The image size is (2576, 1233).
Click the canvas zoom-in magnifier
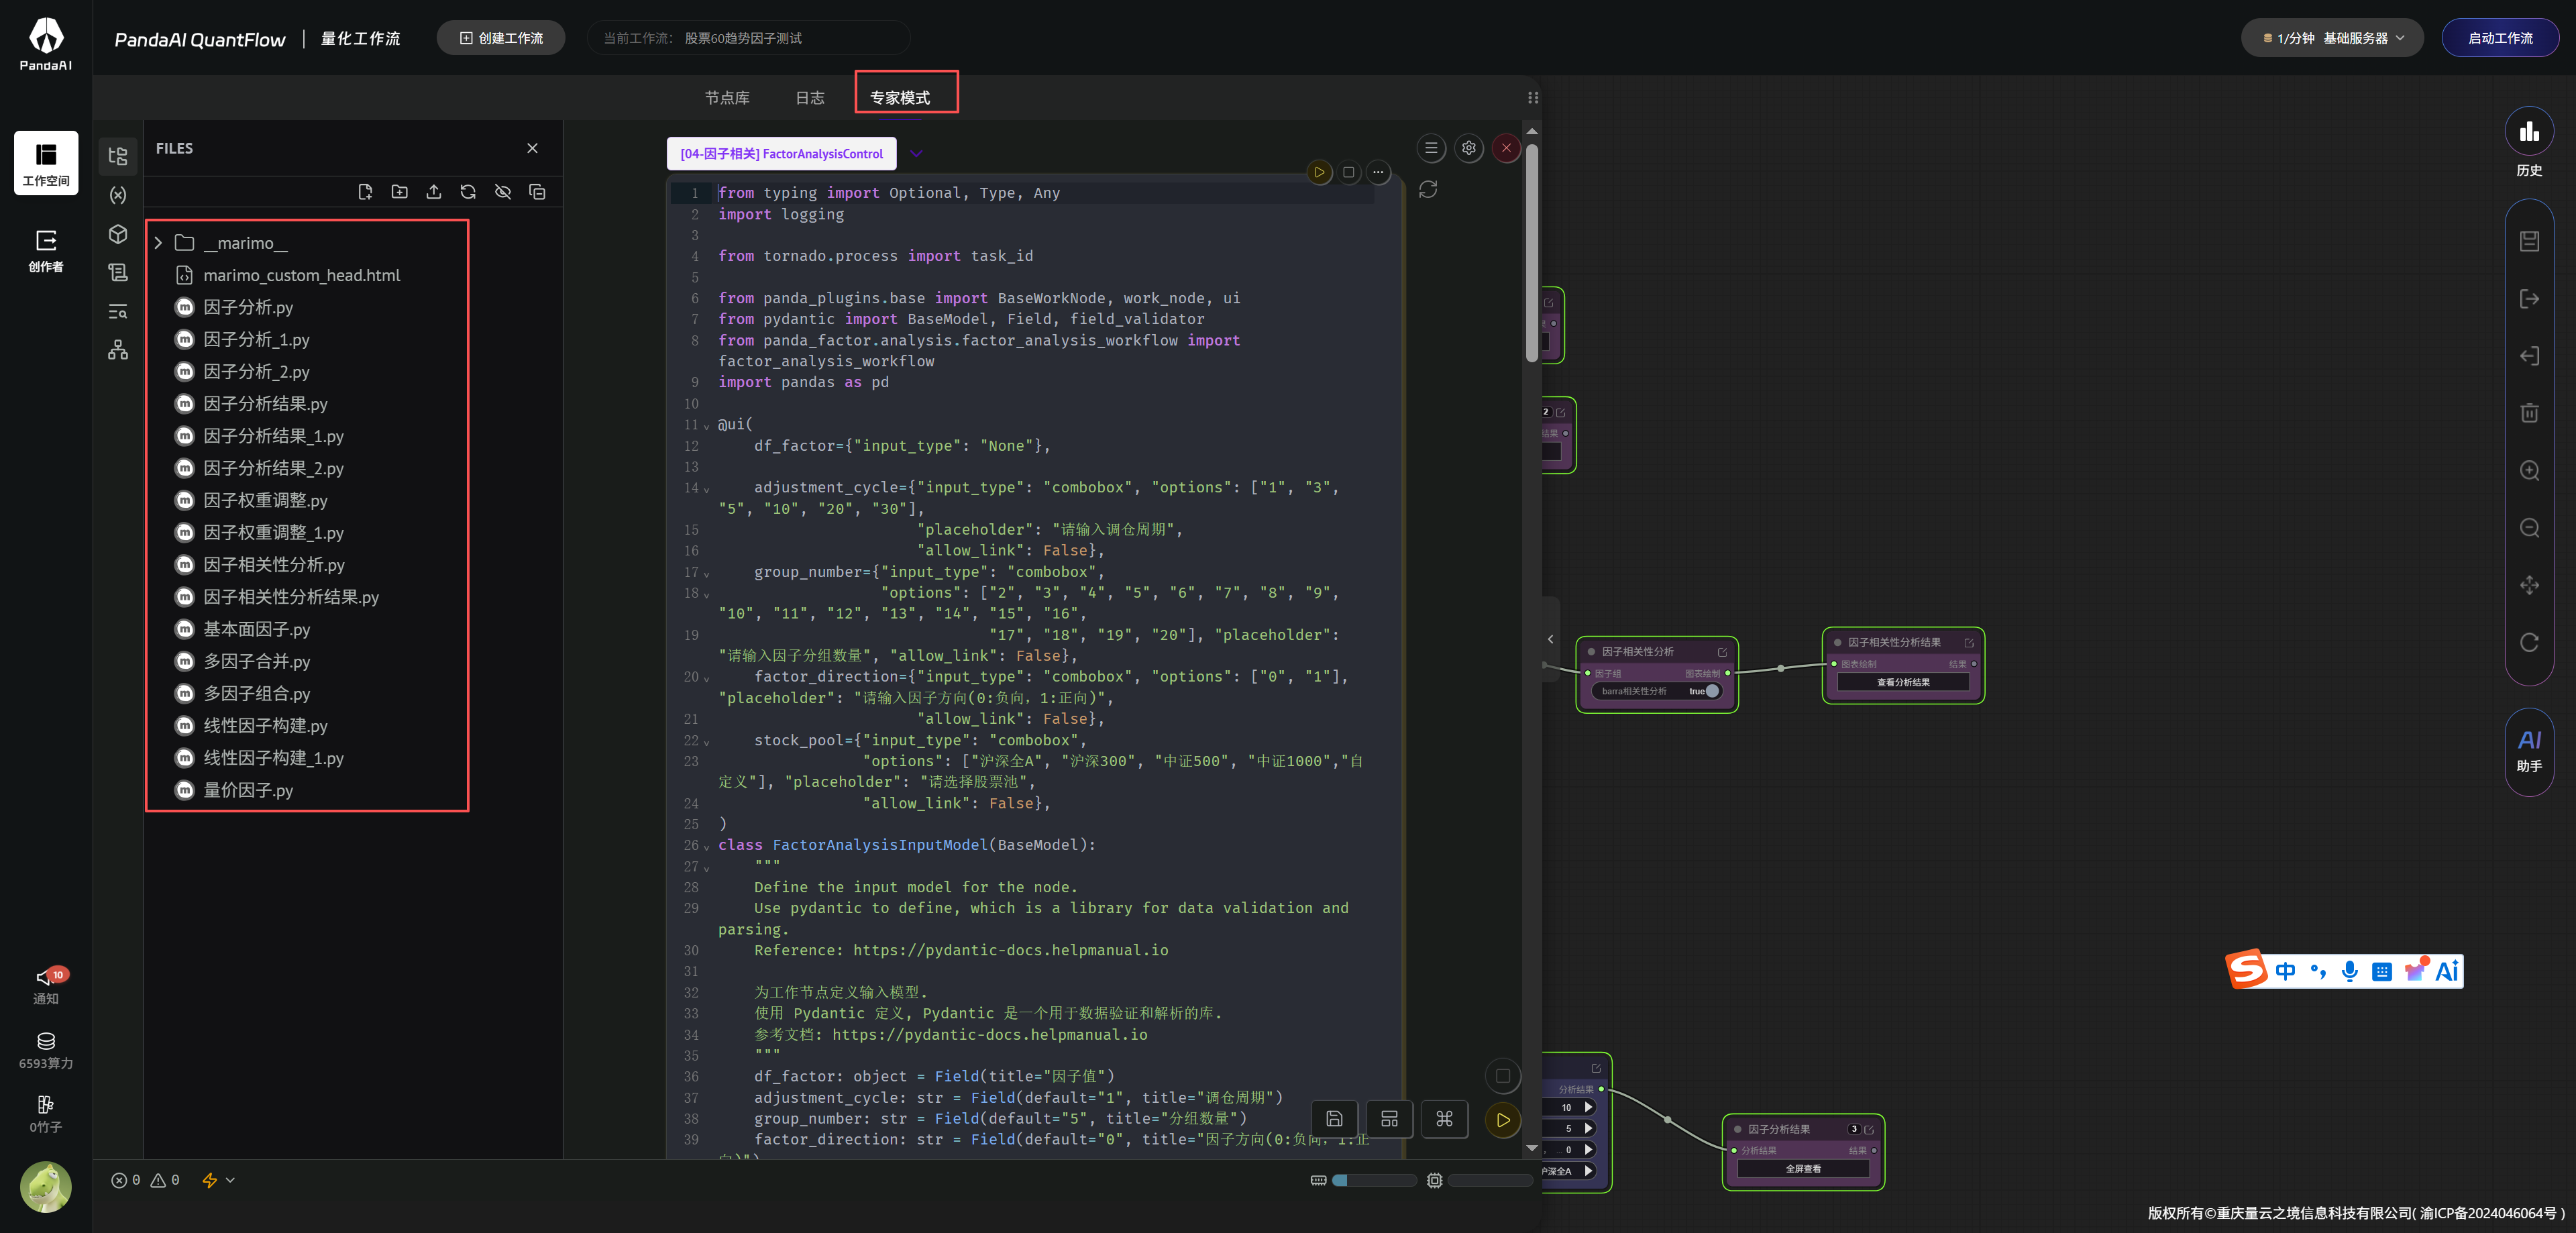click(x=2530, y=470)
